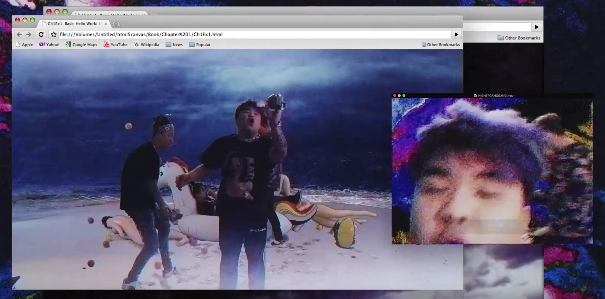Zoom the front browser window with the green button
Image resolution: width=605 pixels, height=299 pixels.
pos(32,20)
